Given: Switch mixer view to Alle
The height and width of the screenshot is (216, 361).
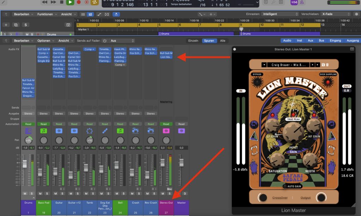Looking at the screenshot, I should 223,41.
